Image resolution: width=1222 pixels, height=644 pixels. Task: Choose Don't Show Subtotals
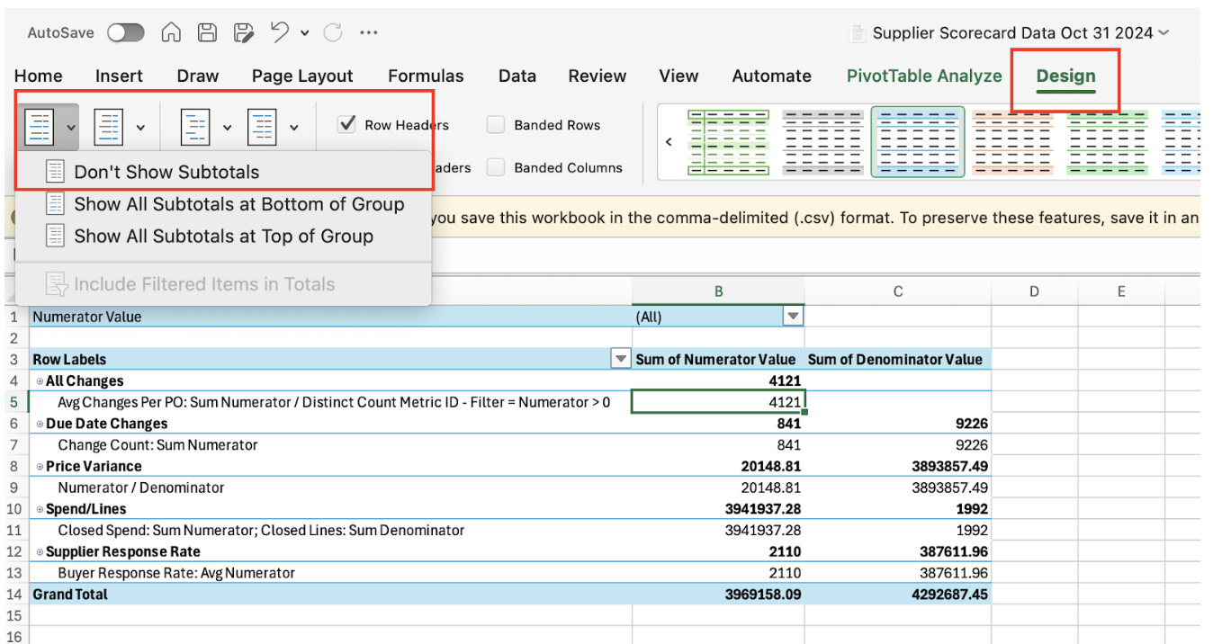tap(223, 172)
